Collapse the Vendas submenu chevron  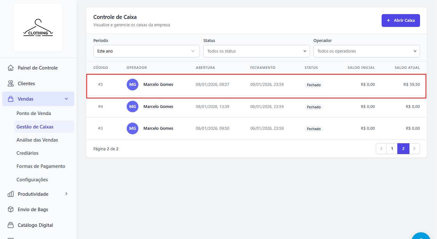click(x=67, y=99)
